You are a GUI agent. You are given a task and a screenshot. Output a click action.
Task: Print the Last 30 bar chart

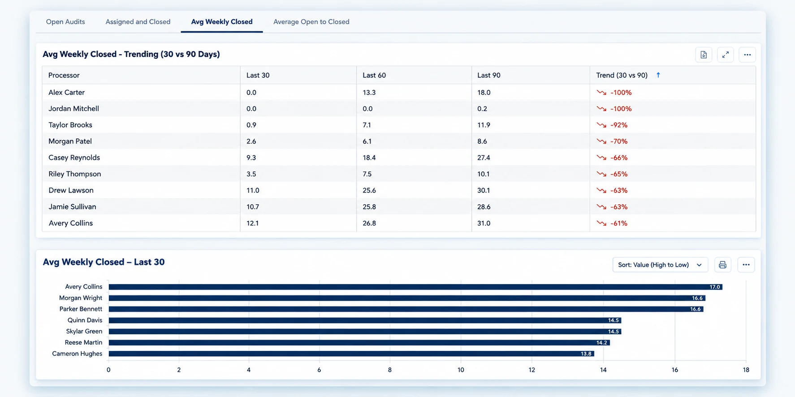pyautogui.click(x=722, y=265)
